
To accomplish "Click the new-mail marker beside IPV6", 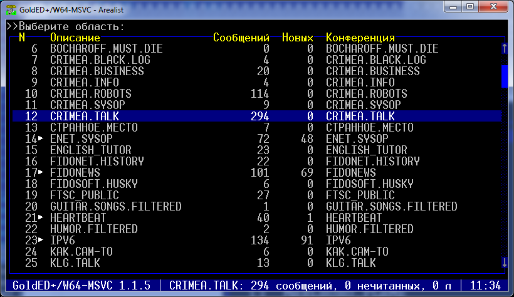I will click(x=41, y=240).
